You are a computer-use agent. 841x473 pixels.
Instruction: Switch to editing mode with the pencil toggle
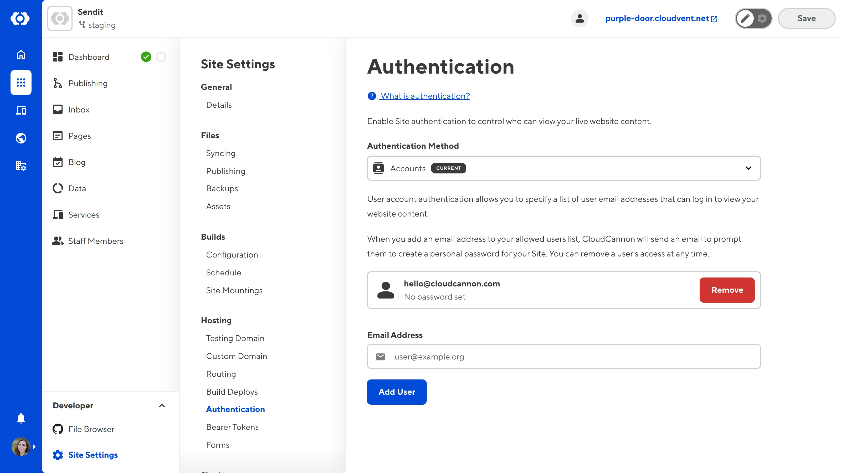745,18
